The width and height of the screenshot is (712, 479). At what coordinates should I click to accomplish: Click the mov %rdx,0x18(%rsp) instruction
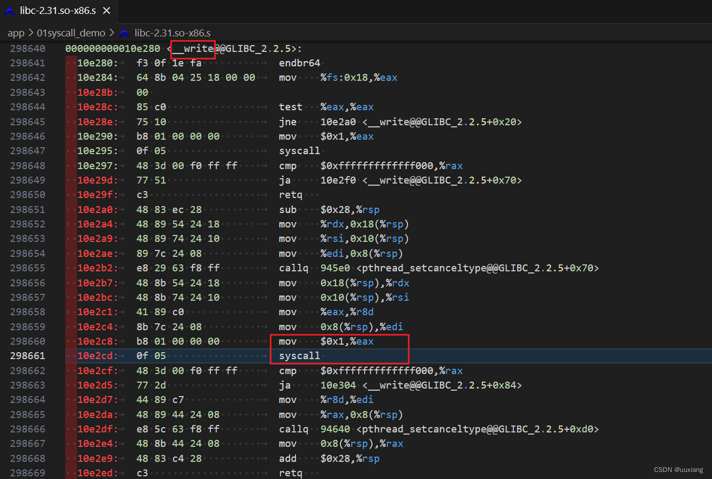[x=344, y=224]
